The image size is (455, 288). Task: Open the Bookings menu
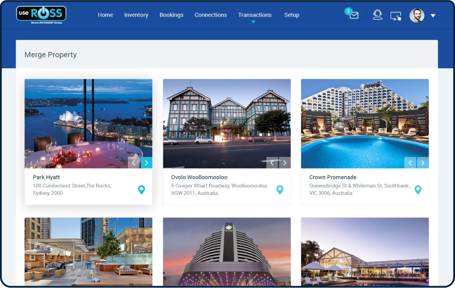[171, 15]
